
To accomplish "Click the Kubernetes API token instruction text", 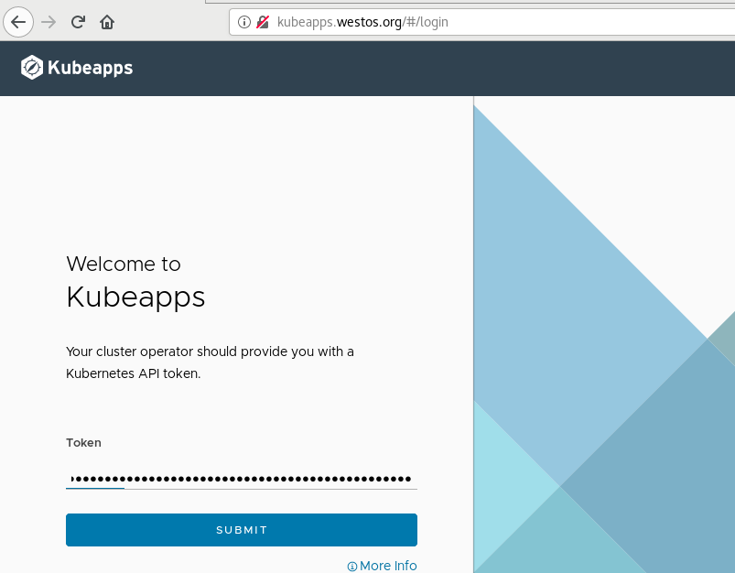I will coord(210,362).
